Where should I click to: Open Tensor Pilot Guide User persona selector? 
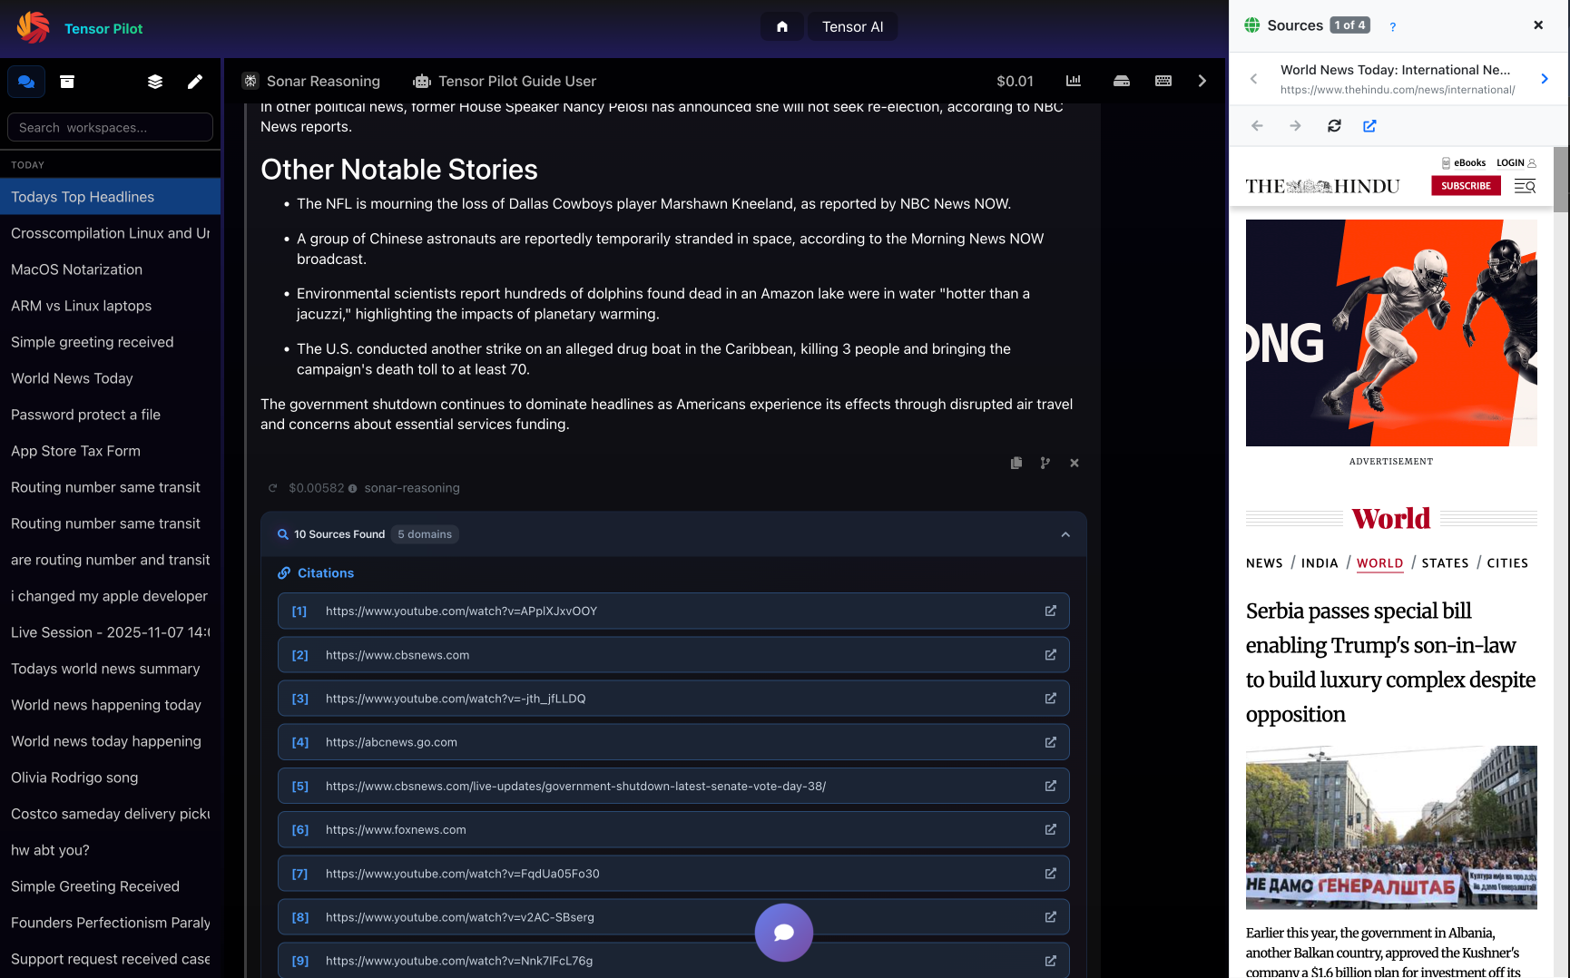click(x=505, y=81)
